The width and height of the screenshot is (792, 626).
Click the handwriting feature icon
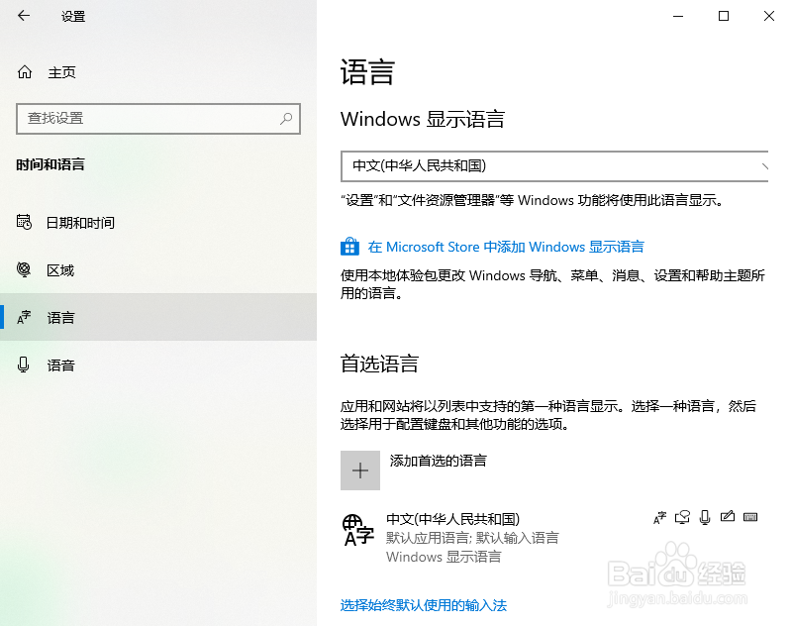point(728,516)
